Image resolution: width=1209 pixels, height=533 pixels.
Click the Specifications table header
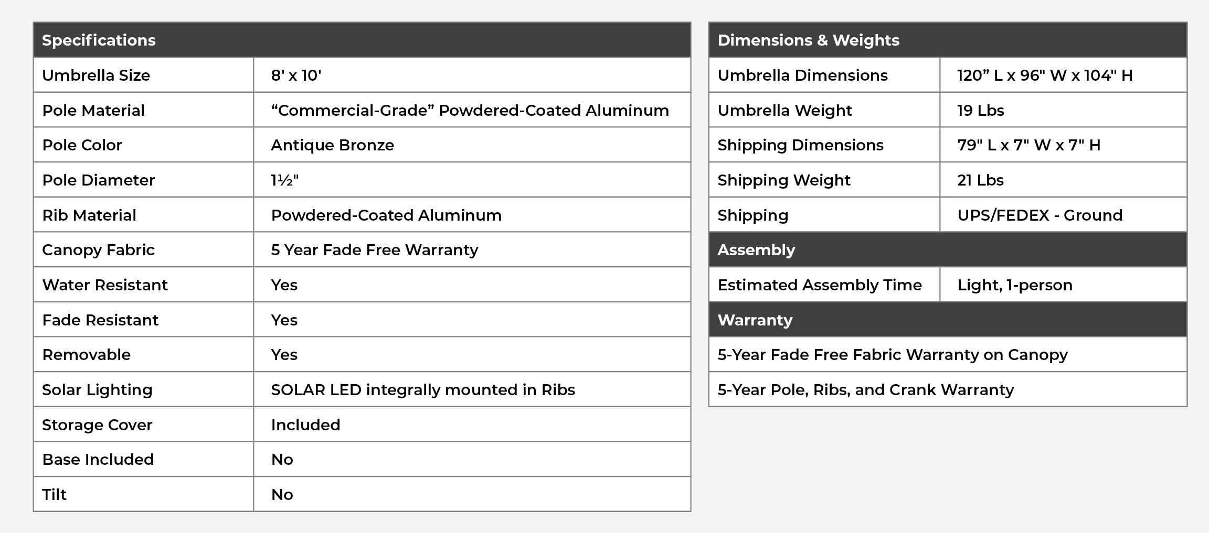point(99,40)
